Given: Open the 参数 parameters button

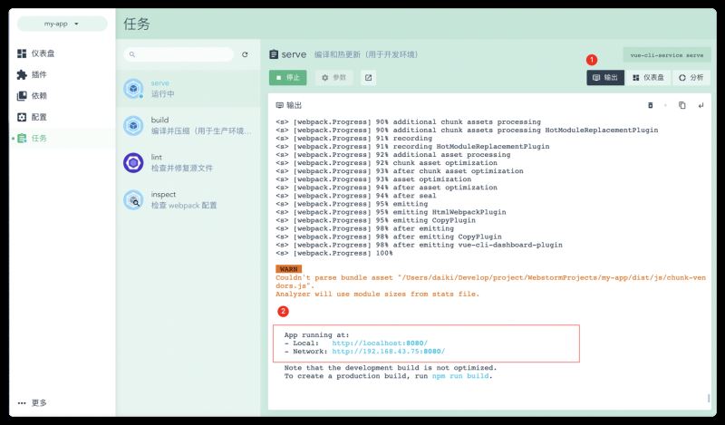Looking at the screenshot, I should tap(333, 78).
